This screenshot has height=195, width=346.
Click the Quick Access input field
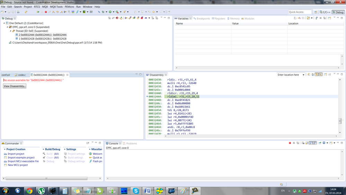point(300,12)
